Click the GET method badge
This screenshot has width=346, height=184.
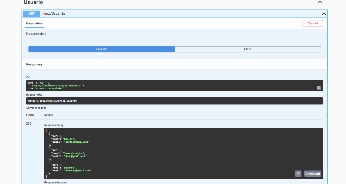[32, 13]
